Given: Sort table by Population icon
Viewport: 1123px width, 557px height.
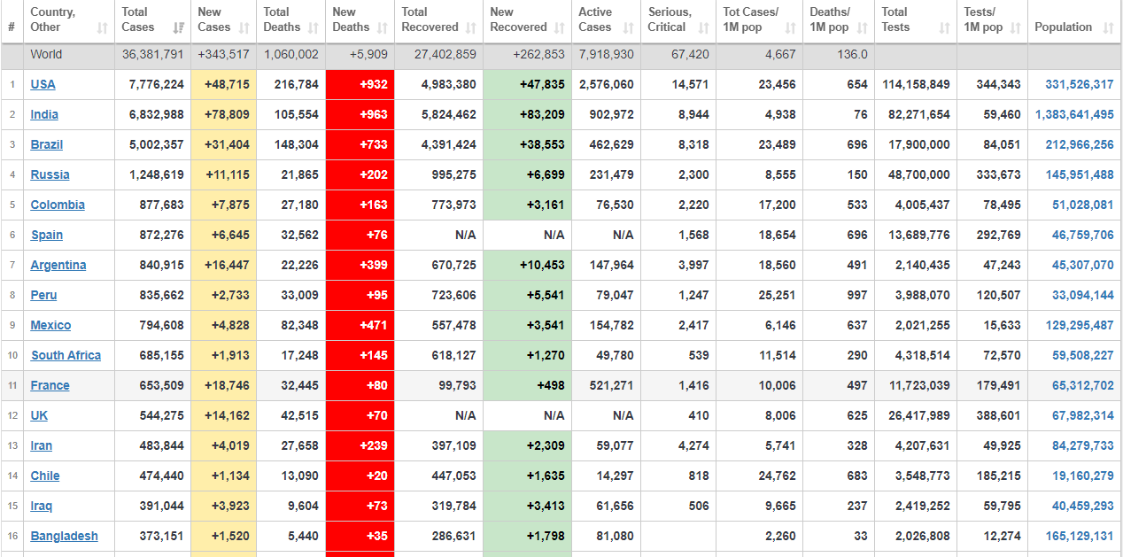Looking at the screenshot, I should pos(1109,28).
